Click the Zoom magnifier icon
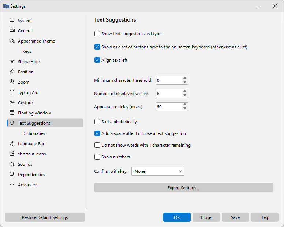The width and height of the screenshot is (284, 227). click(x=12, y=82)
